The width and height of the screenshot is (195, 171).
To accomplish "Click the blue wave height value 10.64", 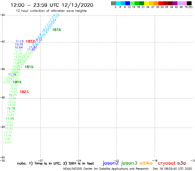I will [x=19, y=47].
